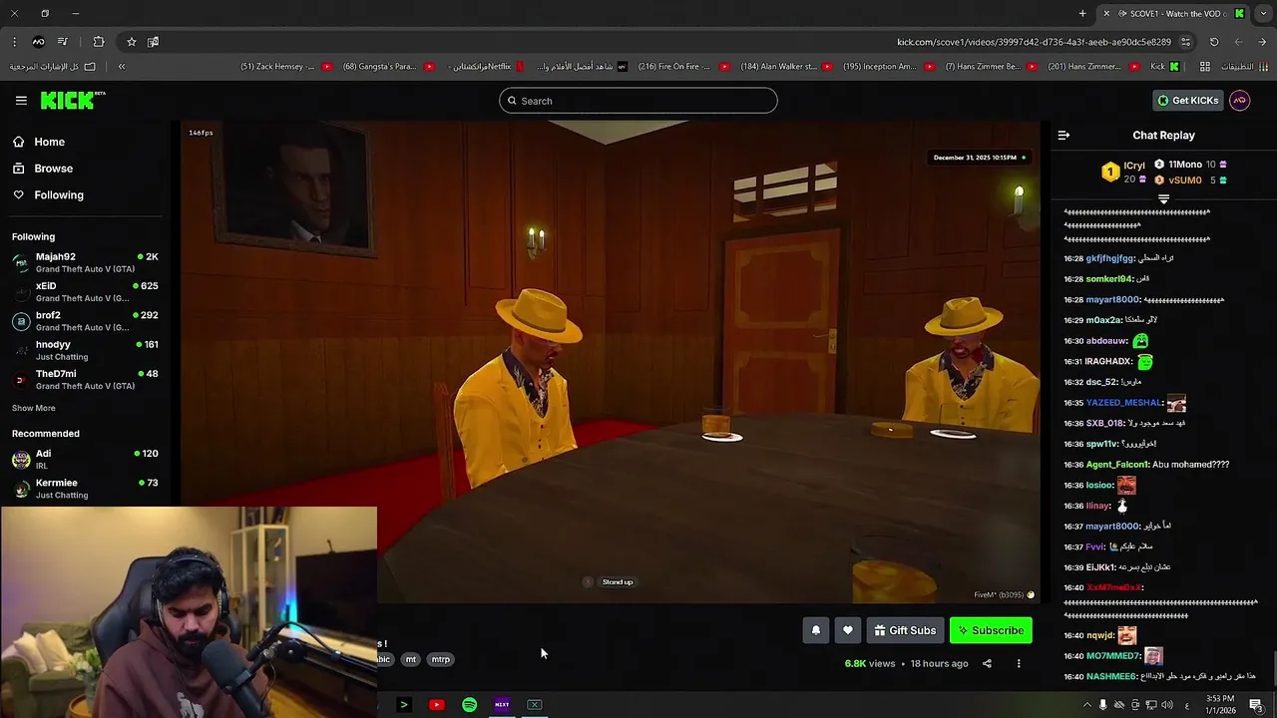Viewport: 1277px width, 718px height.
Task: Select the SCOVE1 VOD browser tab
Action: point(1175,13)
